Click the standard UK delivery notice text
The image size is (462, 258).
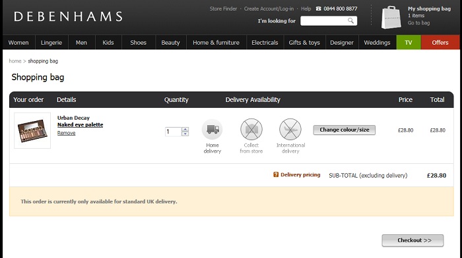tap(99, 201)
